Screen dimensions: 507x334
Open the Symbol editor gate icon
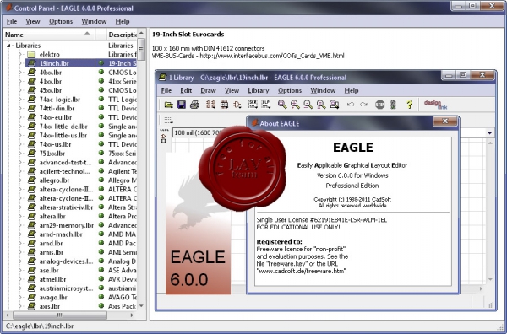pos(237,105)
